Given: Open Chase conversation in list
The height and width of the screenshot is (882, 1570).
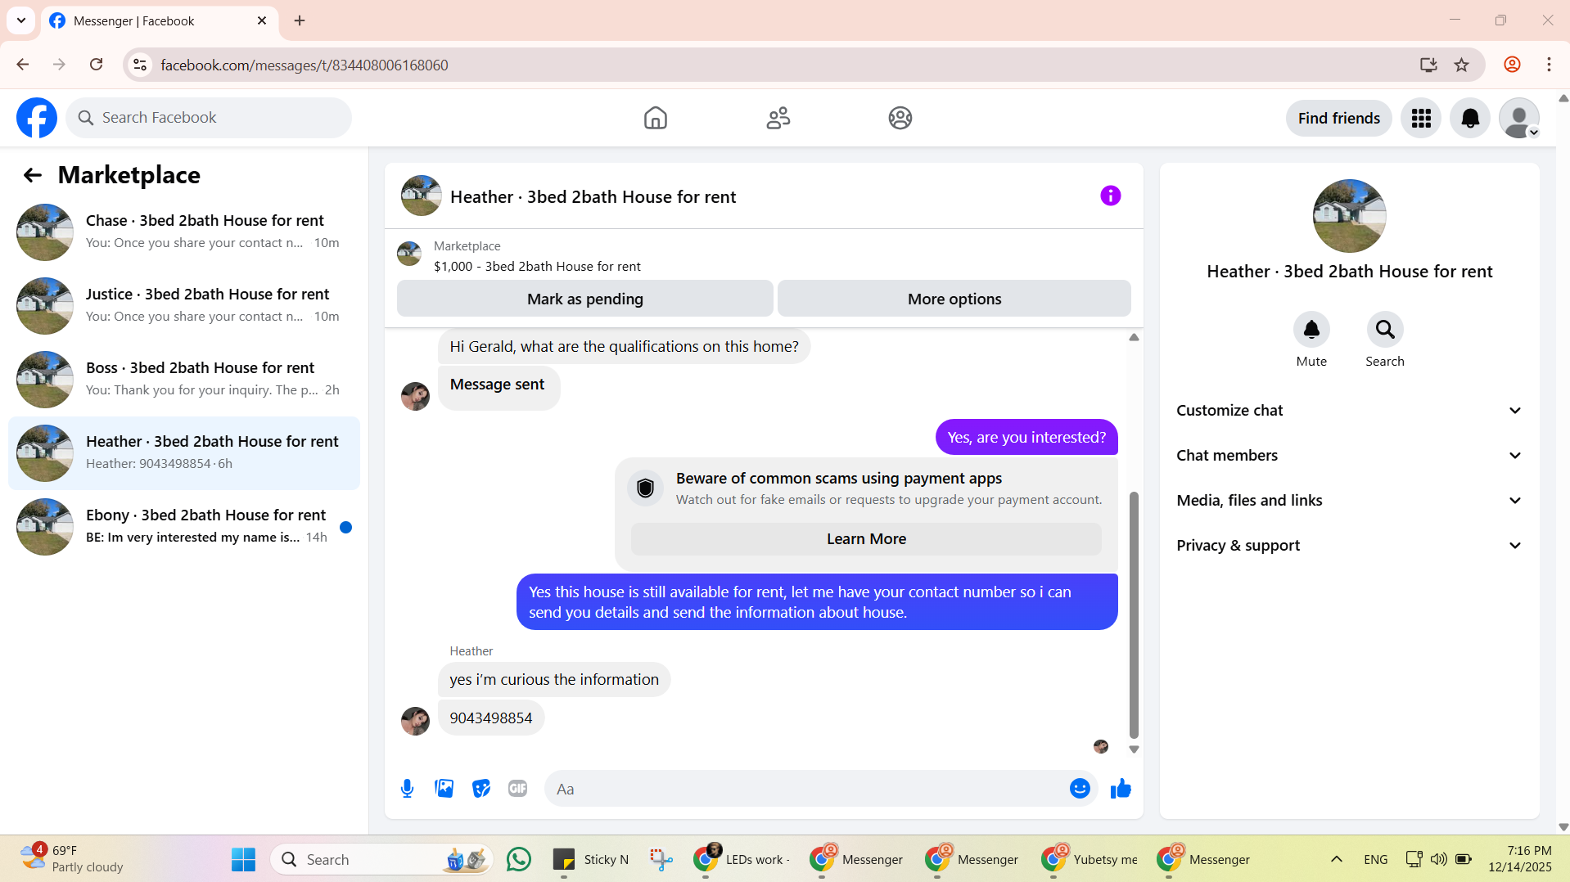Looking at the screenshot, I should pyautogui.click(x=184, y=232).
